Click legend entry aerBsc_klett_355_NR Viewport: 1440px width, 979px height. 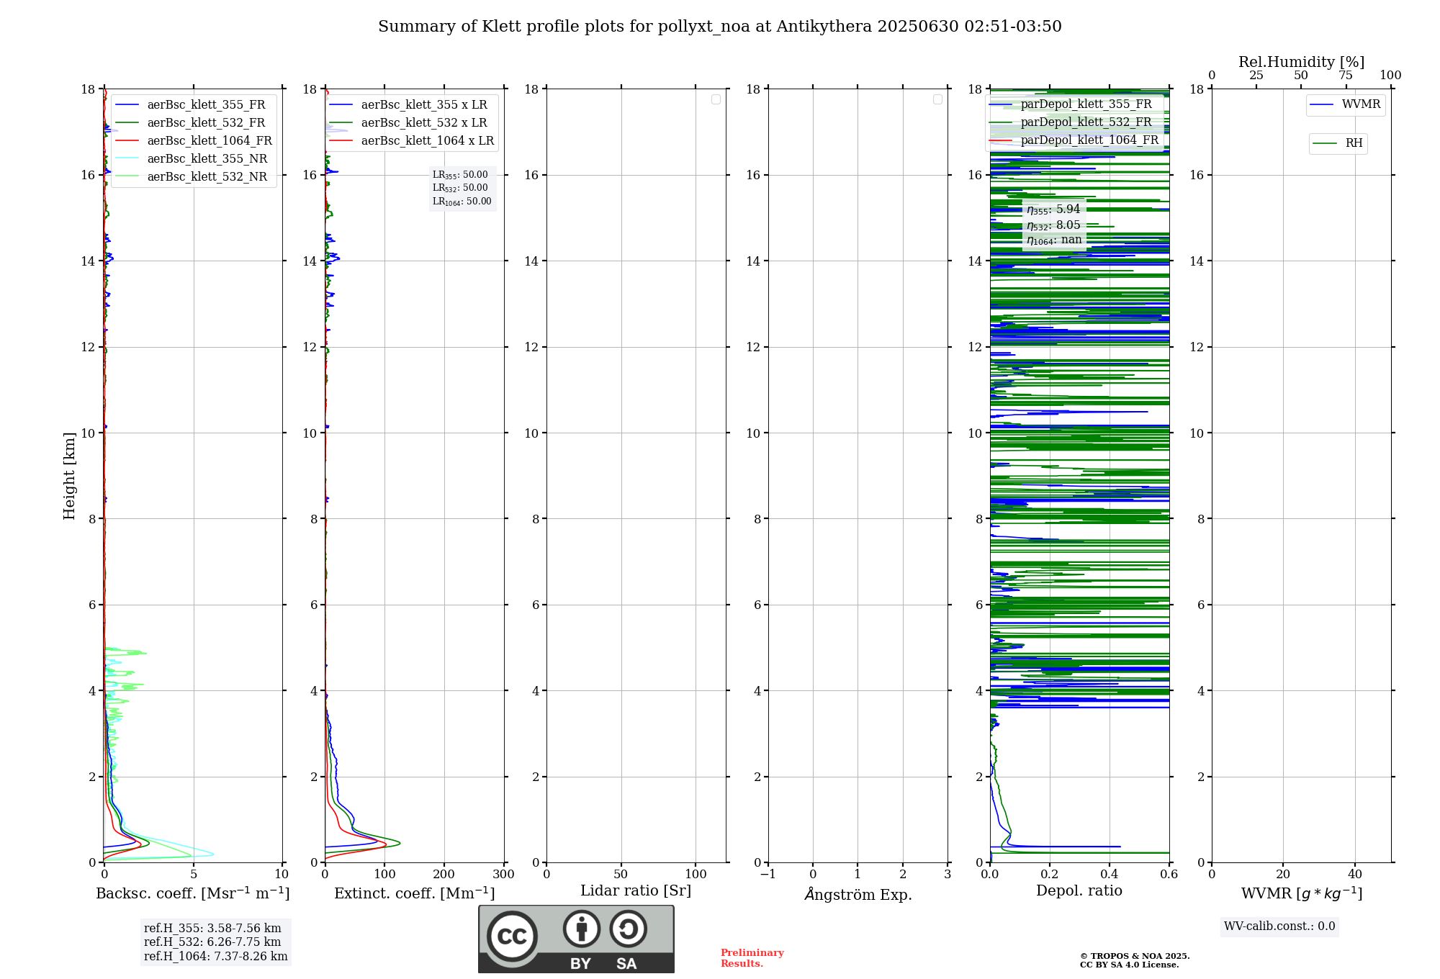point(194,158)
